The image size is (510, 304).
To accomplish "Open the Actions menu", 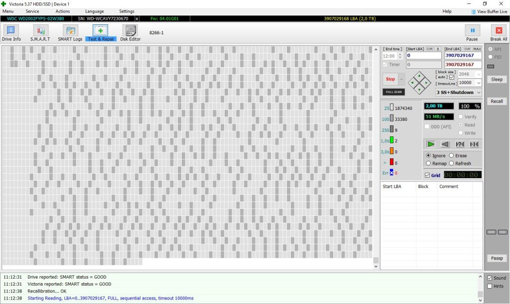I will [62, 11].
